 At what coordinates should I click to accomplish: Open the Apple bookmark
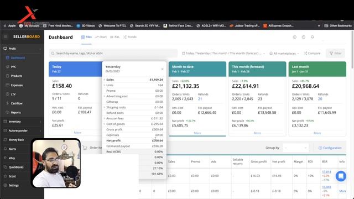click(x=10, y=26)
